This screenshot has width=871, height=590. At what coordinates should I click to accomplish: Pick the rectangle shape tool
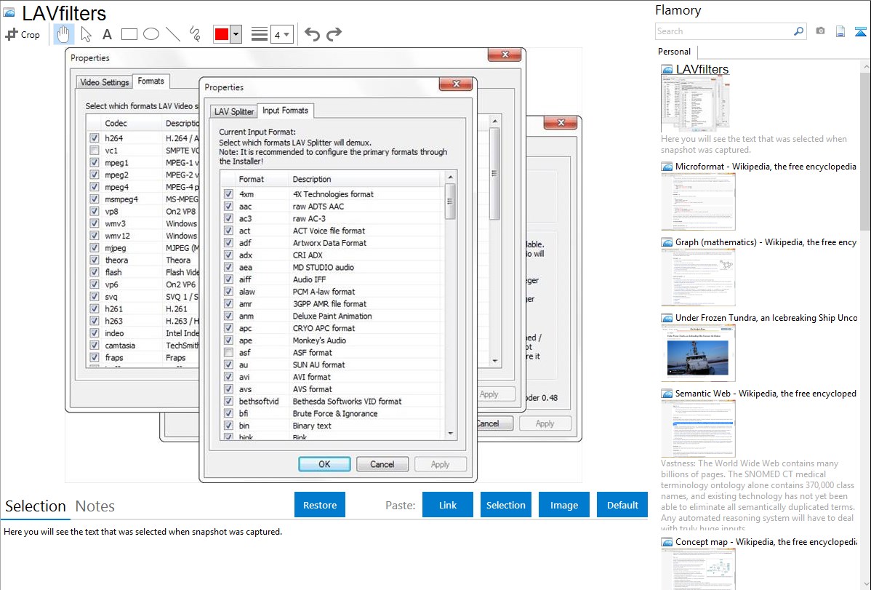pos(129,34)
